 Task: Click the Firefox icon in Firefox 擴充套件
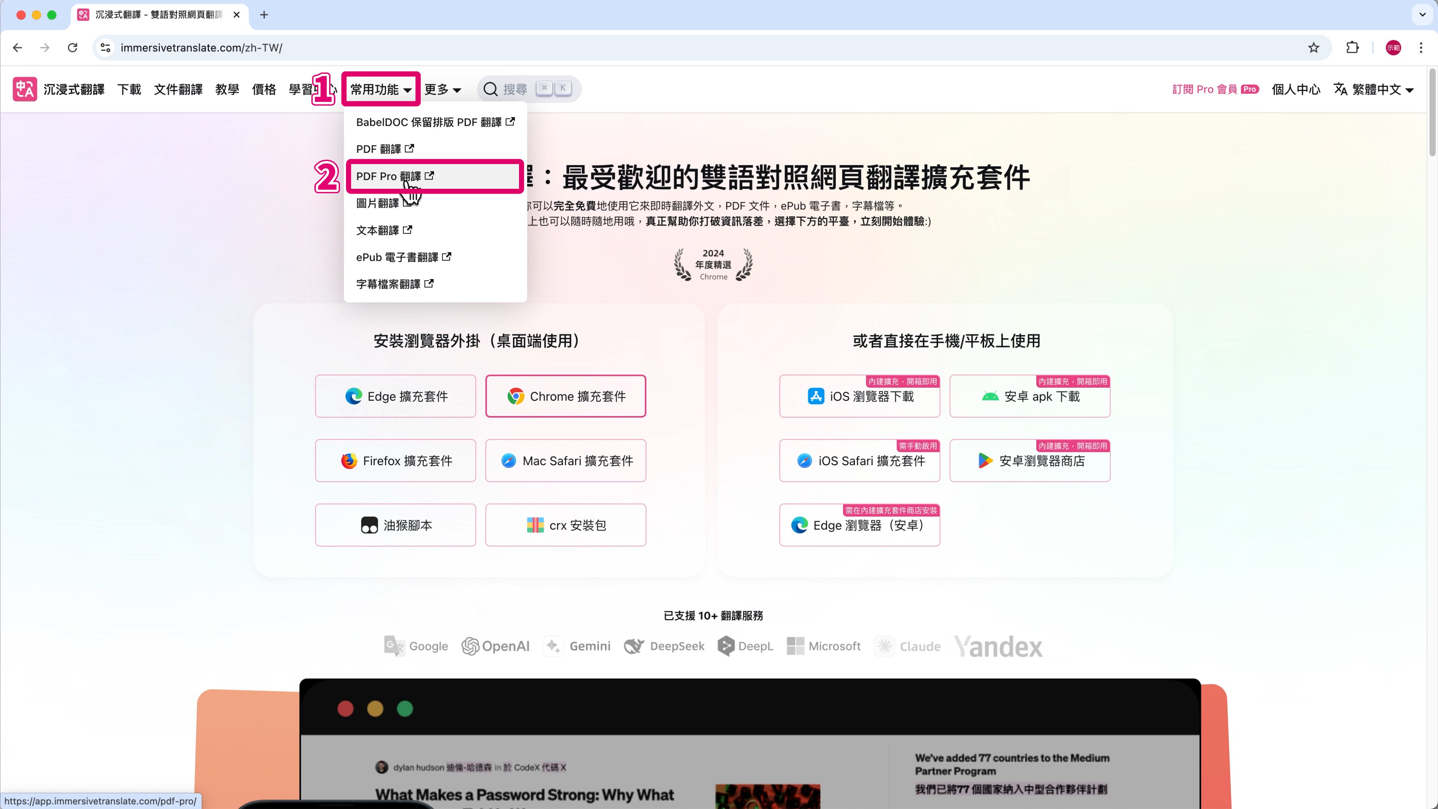click(349, 461)
